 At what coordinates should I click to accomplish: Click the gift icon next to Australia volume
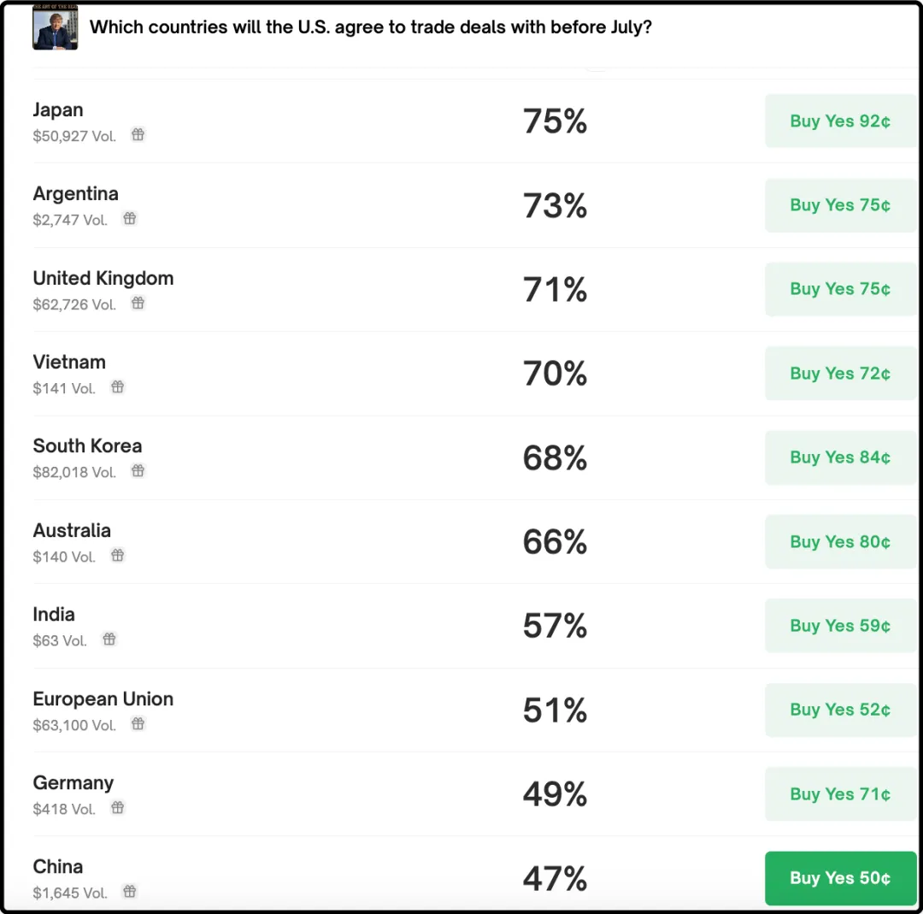(118, 555)
